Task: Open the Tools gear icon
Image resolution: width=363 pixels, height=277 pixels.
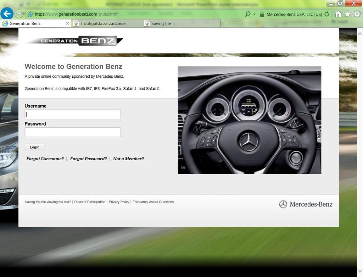Action: (x=357, y=14)
